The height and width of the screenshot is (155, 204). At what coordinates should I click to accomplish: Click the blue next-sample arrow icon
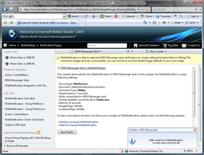(128, 51)
